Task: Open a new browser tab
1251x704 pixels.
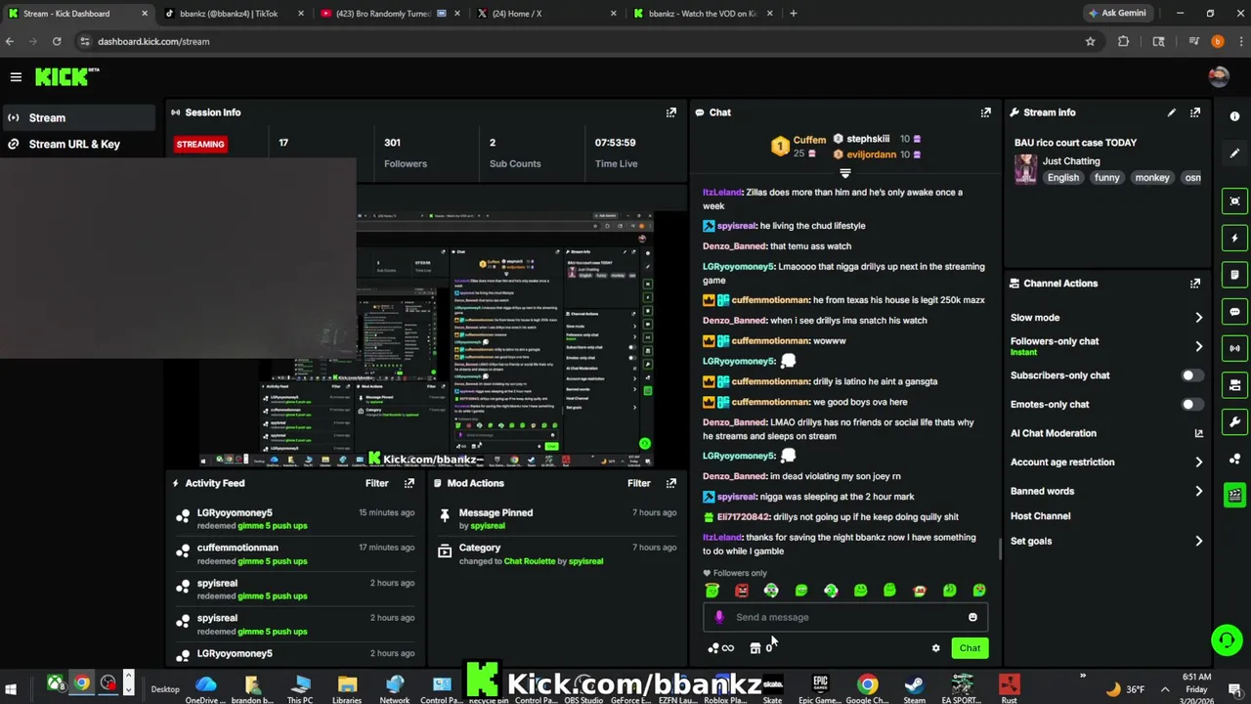Action: coord(793,14)
